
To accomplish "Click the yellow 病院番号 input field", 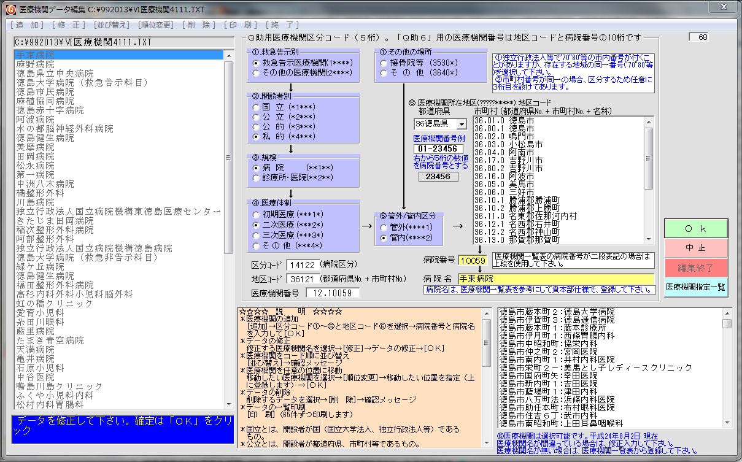I will (473, 261).
